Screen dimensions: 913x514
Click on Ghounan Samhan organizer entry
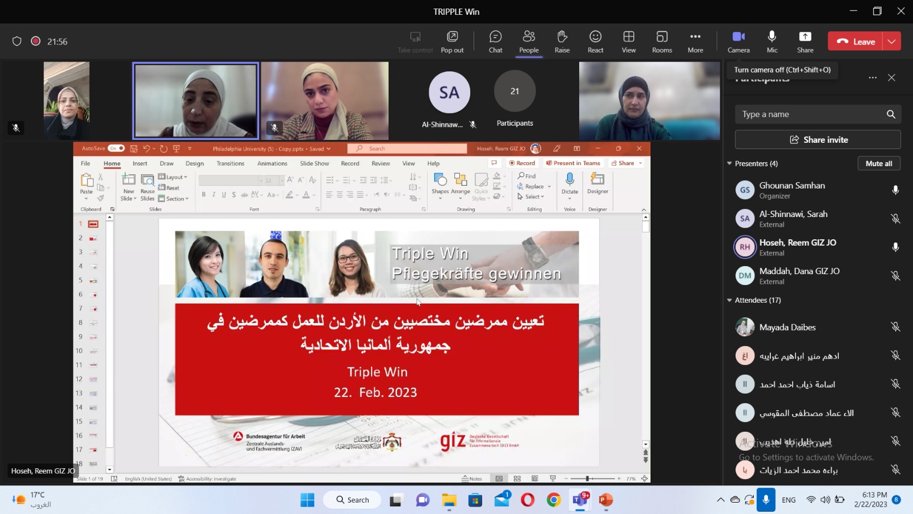coord(791,190)
